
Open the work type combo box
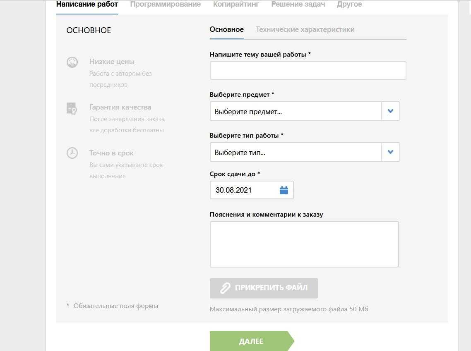[295, 152]
